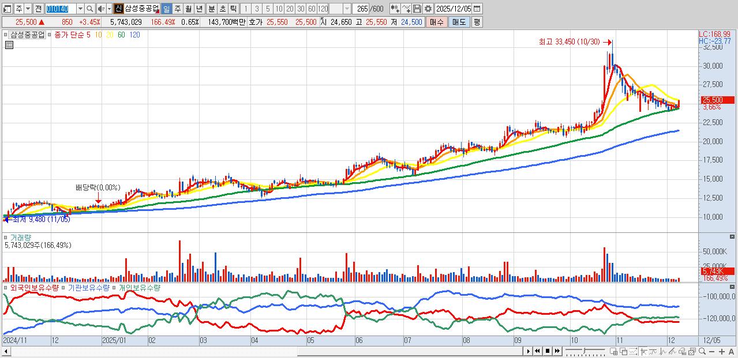
Task: Click the 개인보유수량 legend label
Action: pos(139,287)
